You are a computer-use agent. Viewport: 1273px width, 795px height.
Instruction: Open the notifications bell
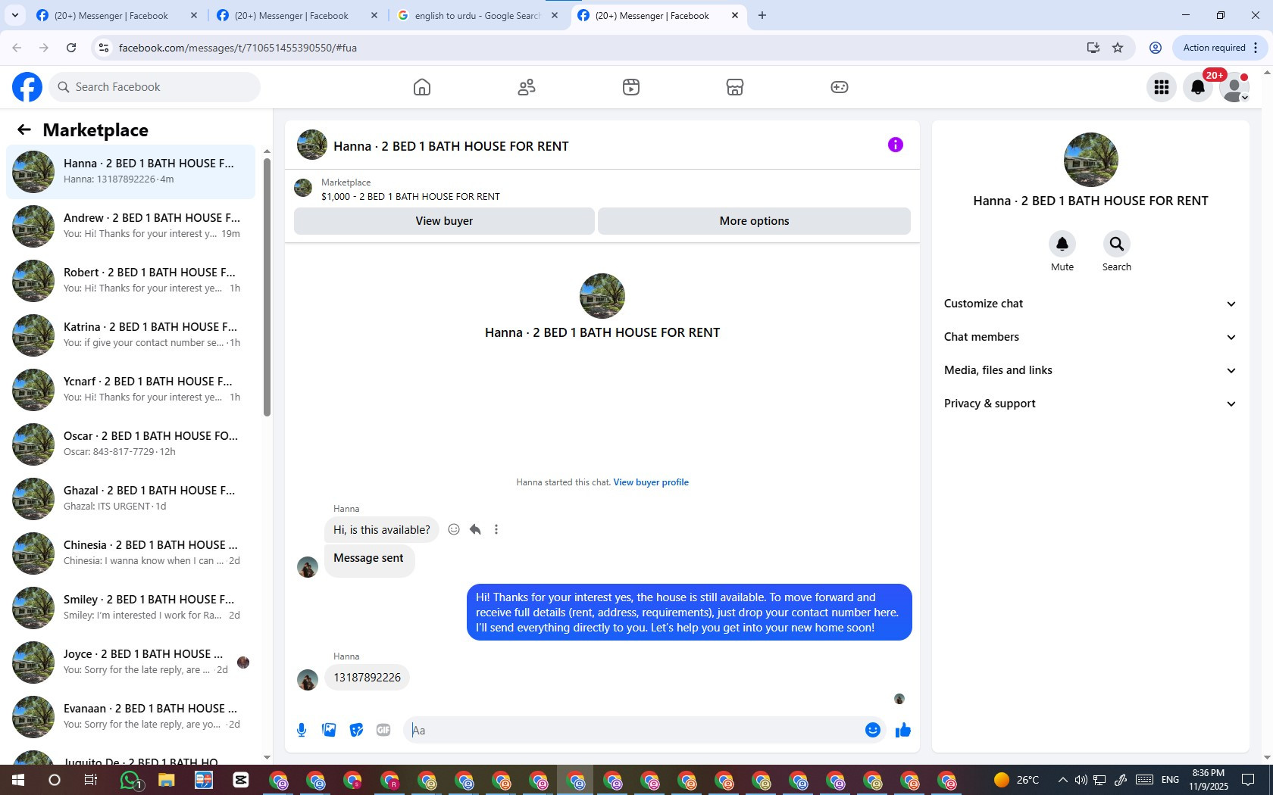tap(1198, 87)
